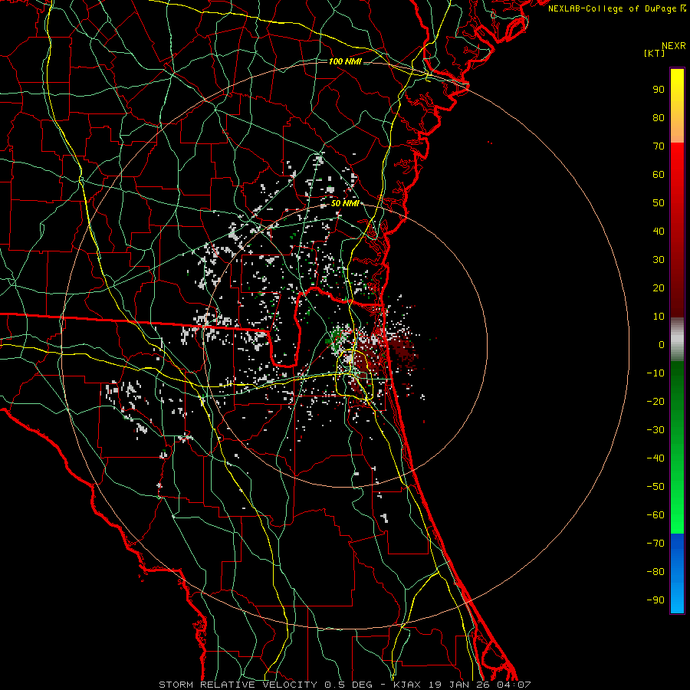Click the -60 scale label
690x690 pixels.
655,515
